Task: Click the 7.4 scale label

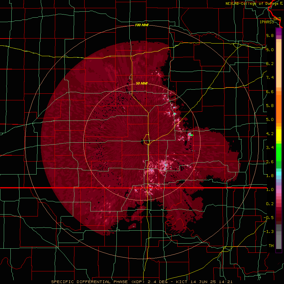Action: [270, 78]
